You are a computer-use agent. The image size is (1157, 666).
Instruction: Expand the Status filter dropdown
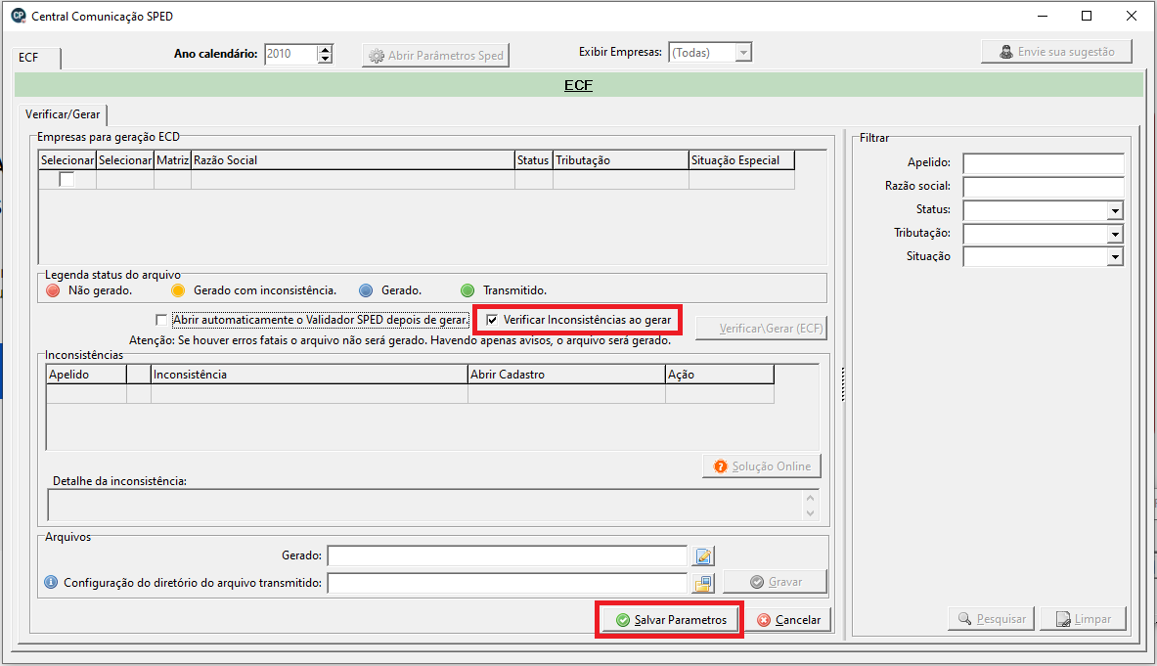[1115, 211]
